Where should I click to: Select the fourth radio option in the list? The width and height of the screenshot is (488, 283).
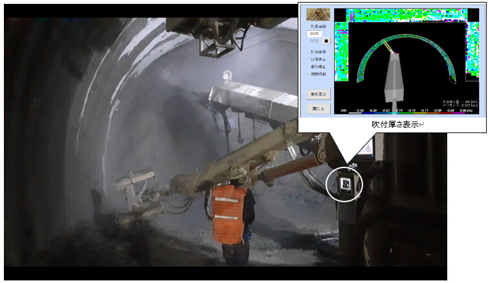tap(317, 74)
